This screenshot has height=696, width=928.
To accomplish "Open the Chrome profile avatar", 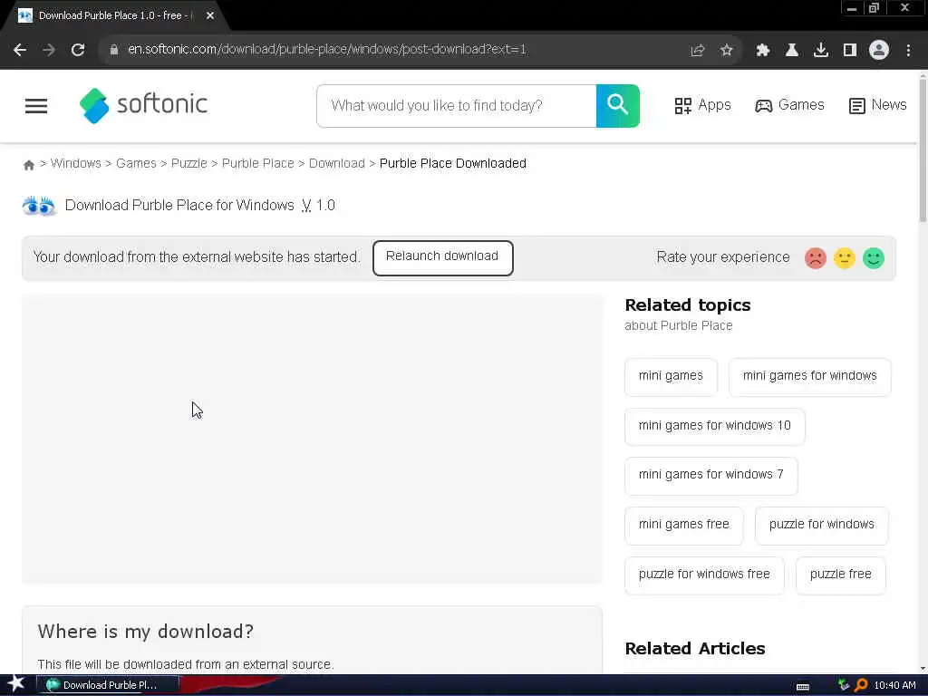I will coord(879,50).
